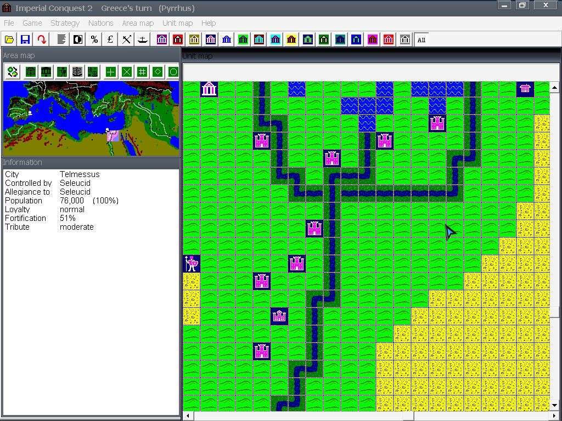Toggle the plus-shaped grid overlay
Viewport: 562px width, 421px height.
pos(111,72)
